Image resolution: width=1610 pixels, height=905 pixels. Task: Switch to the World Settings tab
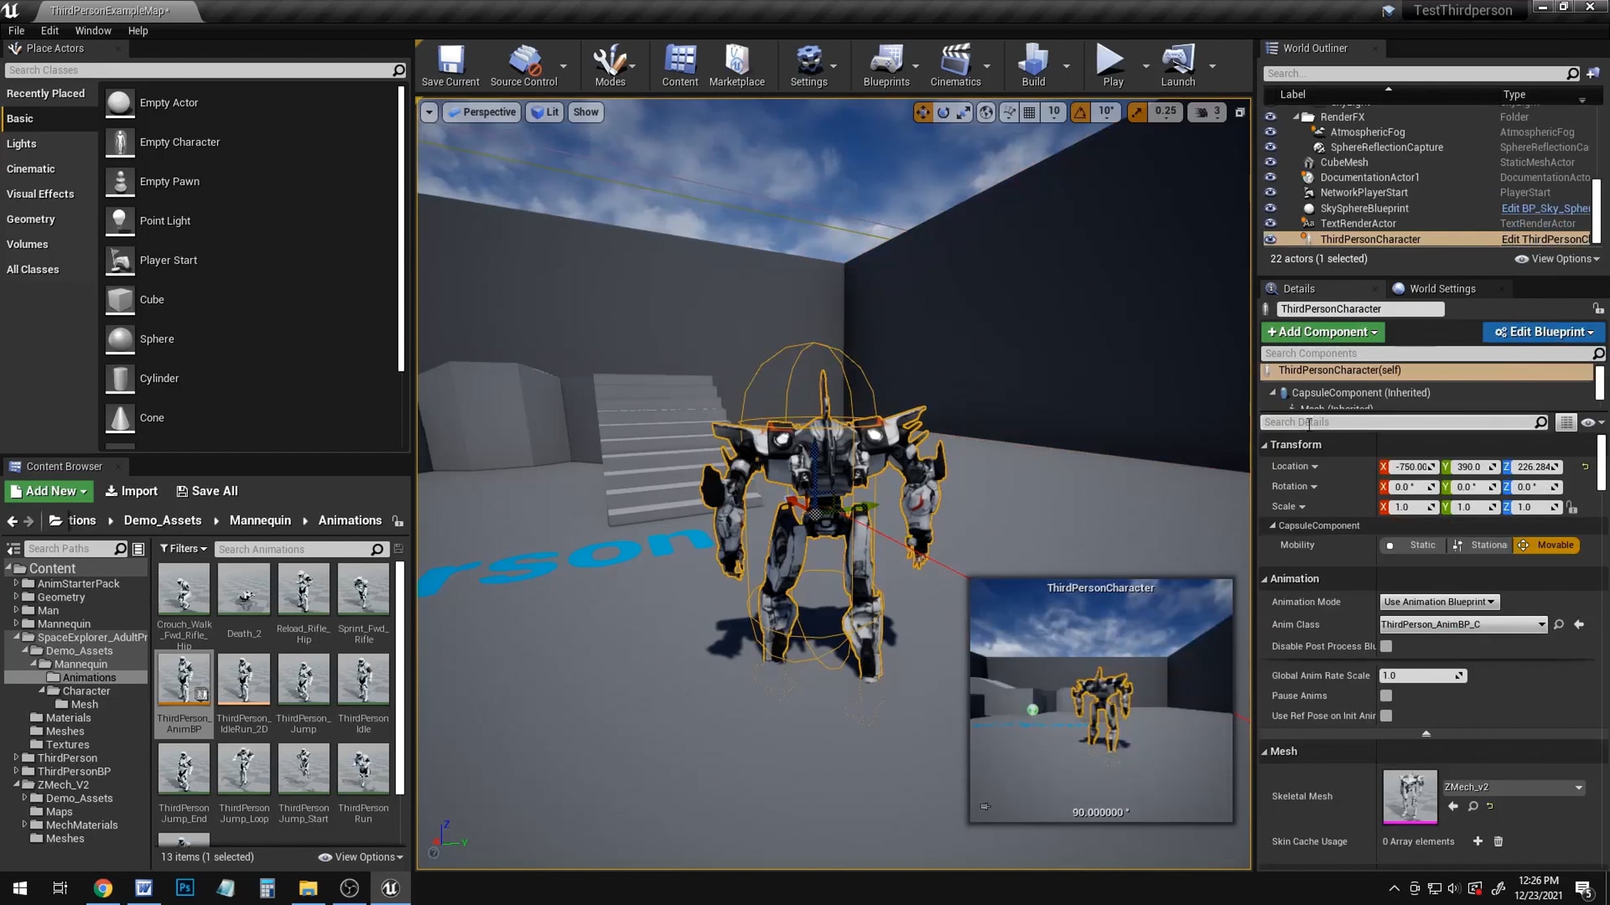point(1442,289)
